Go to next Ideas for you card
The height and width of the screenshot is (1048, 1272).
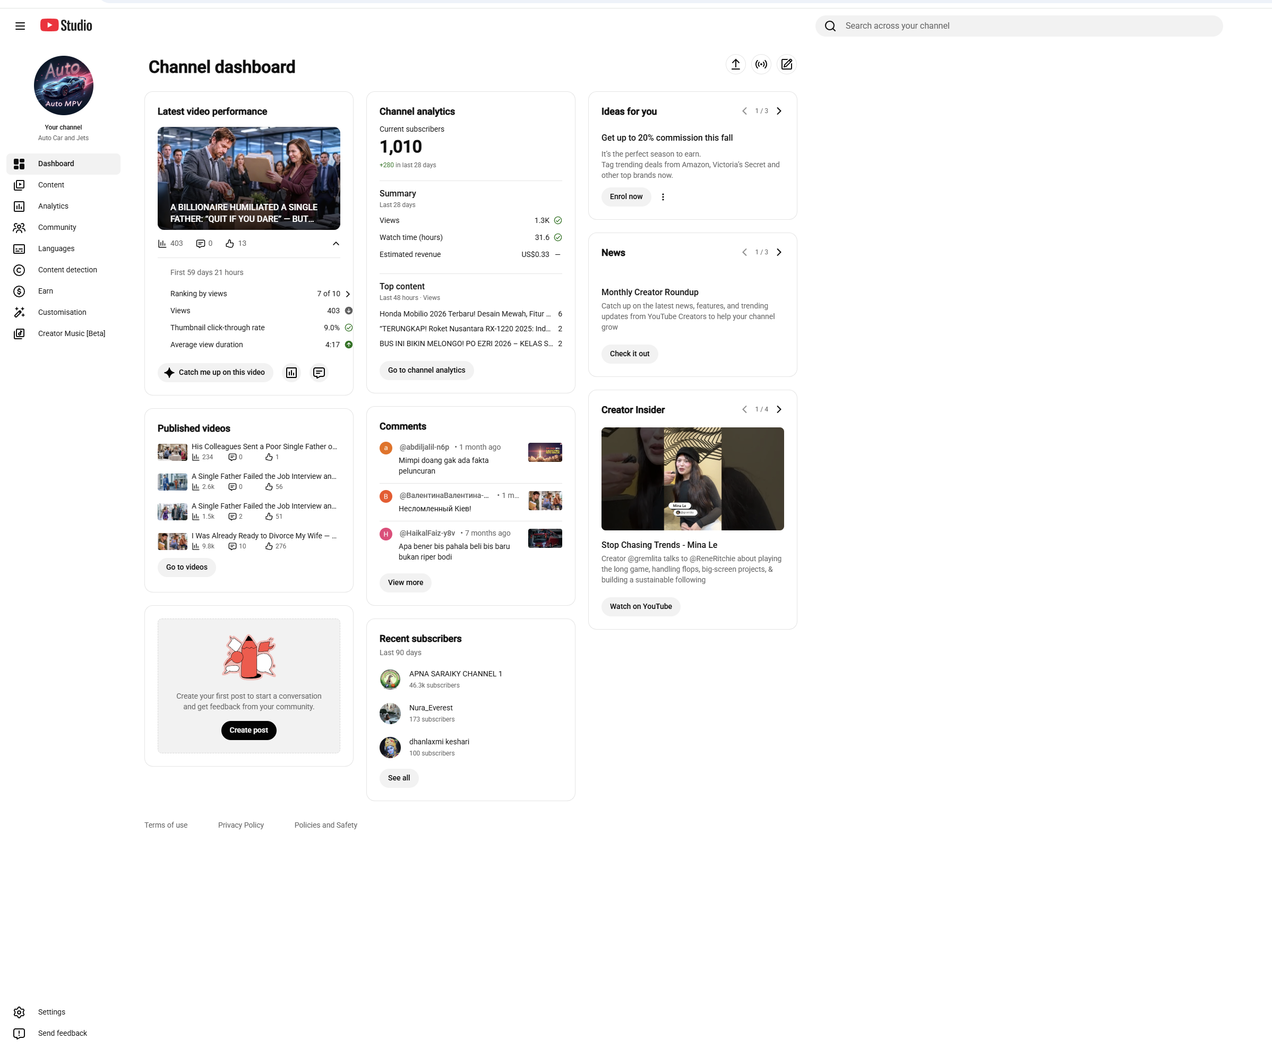click(x=779, y=111)
